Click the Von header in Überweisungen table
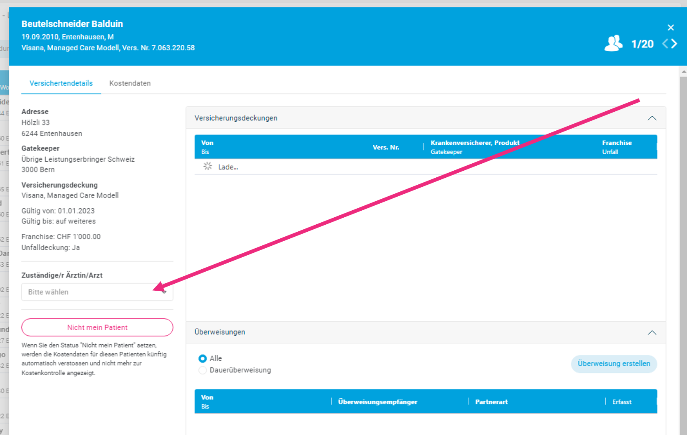This screenshot has width=687, height=435. 207,397
